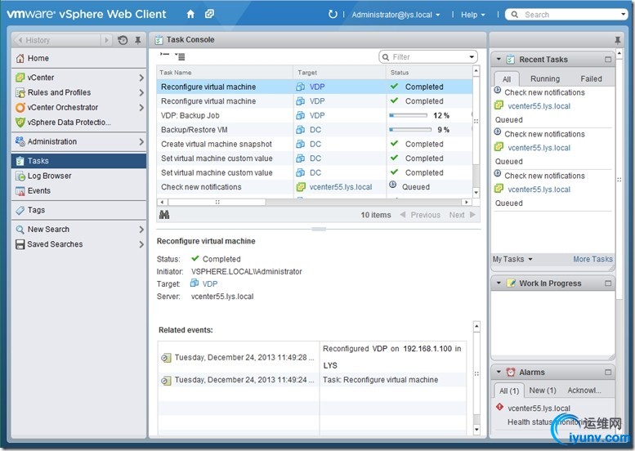Collapse the Recent Tasks panel
The image size is (635, 451).
(499, 59)
